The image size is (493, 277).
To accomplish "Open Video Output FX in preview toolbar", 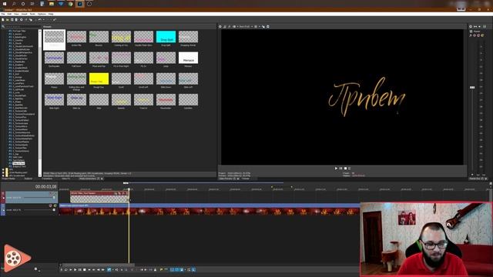I will tap(230, 27).
